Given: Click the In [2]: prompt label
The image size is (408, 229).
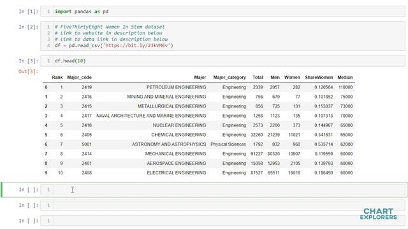Looking at the screenshot, I should pos(28,27).
